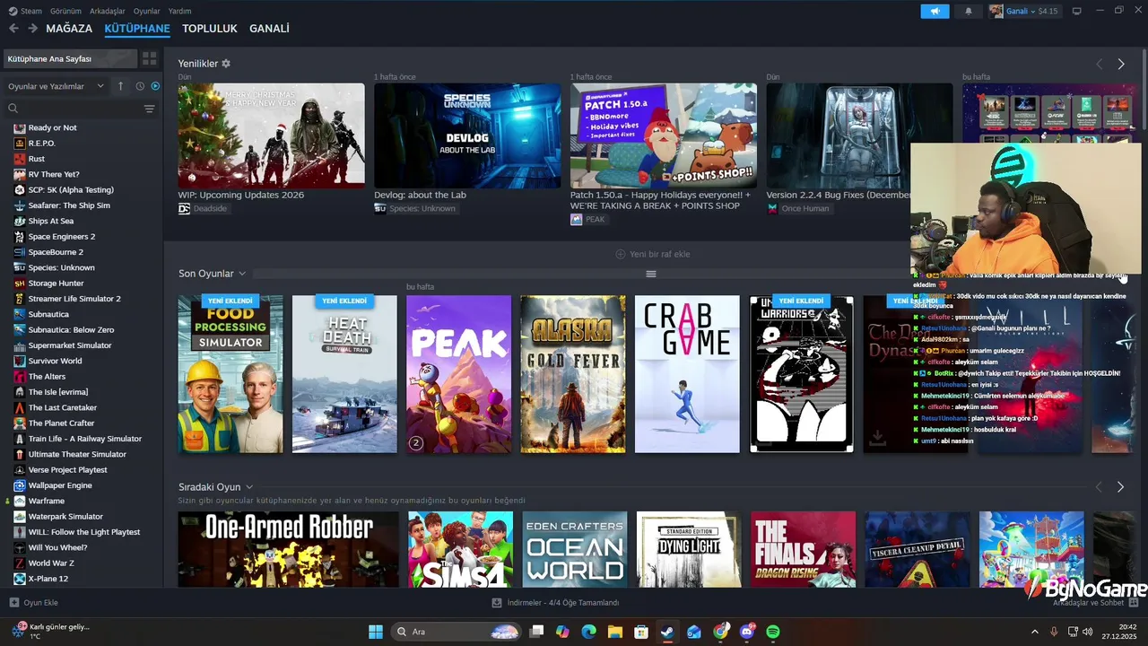Show hidden system tray icons chevron
Screen dimensions: 1148x646
1034,632
